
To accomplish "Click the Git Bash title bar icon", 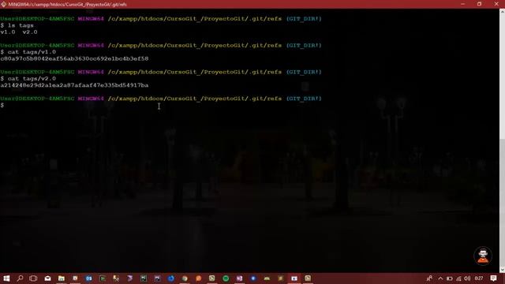I will point(3,4).
